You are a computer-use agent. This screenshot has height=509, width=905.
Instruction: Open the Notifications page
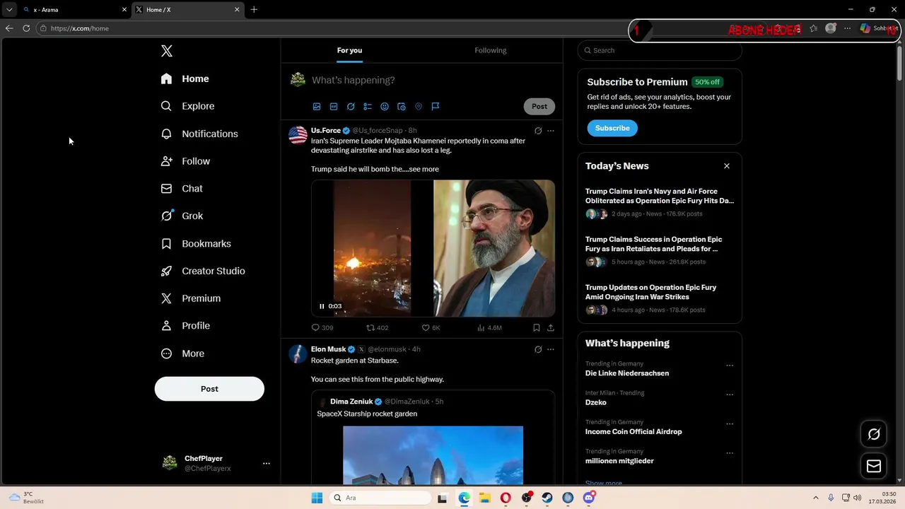pyautogui.click(x=200, y=134)
